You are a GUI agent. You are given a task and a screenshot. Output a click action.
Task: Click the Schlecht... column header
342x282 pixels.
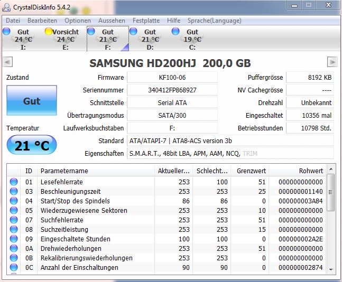[x=211, y=171]
